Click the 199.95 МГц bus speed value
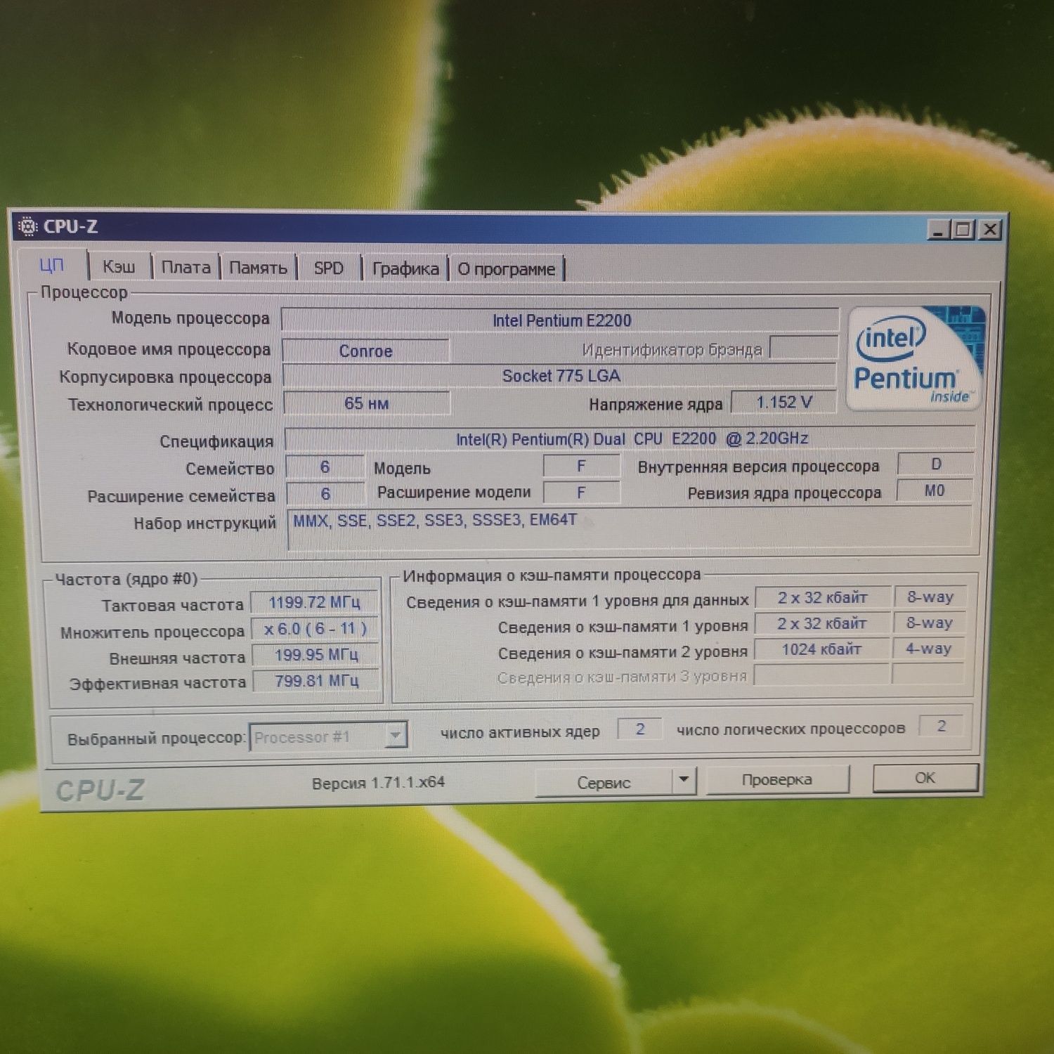1054x1054 pixels. (315, 655)
